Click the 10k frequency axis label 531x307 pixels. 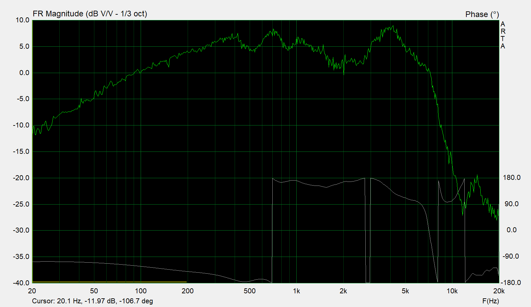[x=452, y=291]
